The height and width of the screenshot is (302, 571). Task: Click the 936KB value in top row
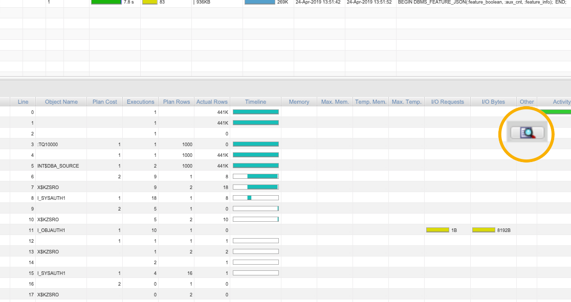tap(203, 2)
